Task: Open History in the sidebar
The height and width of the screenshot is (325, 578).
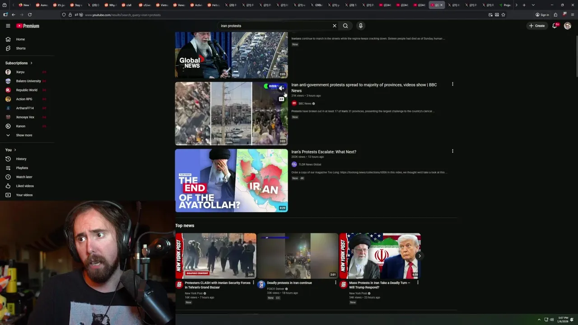Action: click(x=27, y=159)
